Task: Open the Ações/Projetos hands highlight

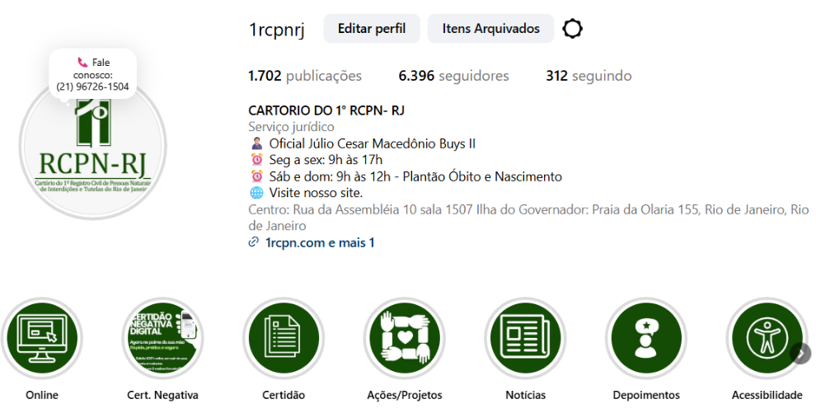Action: pyautogui.click(x=405, y=338)
